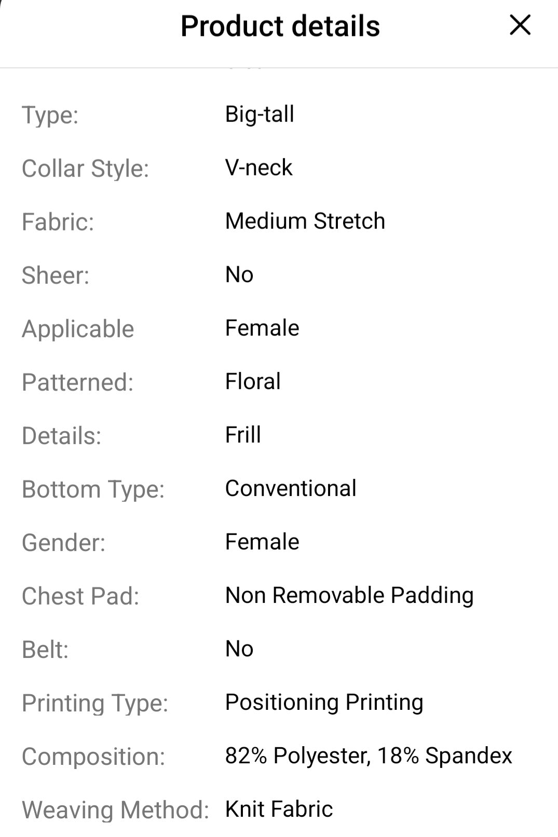The height and width of the screenshot is (837, 558).
Task: Select the Conventional bottom type value
Action: click(x=290, y=488)
